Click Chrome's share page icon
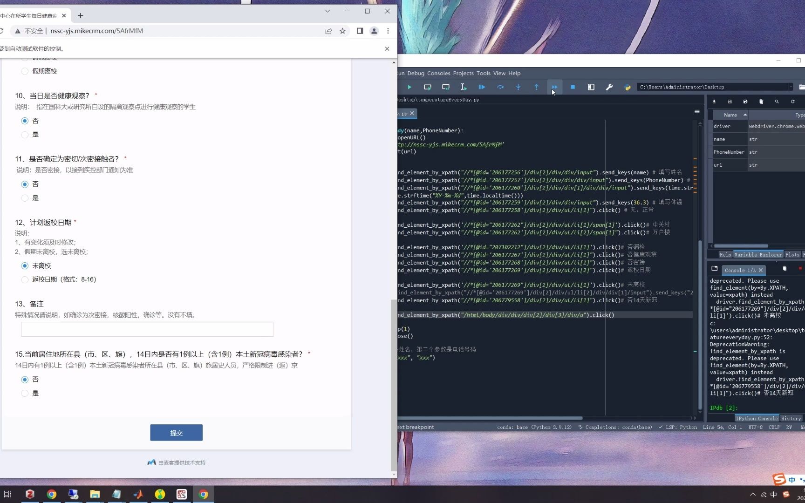Screen dimensions: 805x503 (x=328, y=31)
